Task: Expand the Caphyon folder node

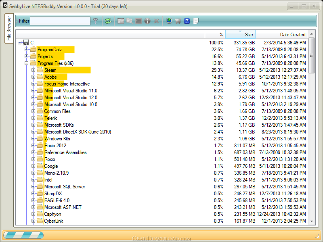Action: coord(33,214)
